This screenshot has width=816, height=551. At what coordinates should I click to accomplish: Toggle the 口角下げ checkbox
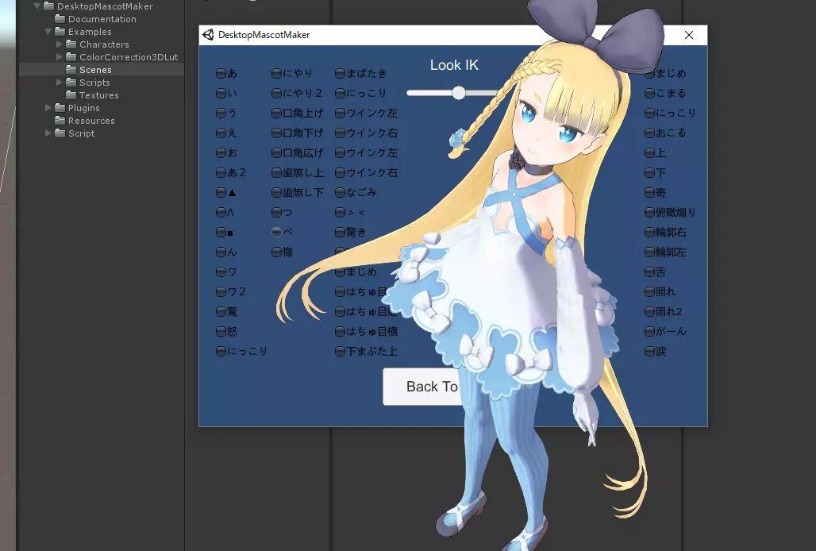point(276,133)
